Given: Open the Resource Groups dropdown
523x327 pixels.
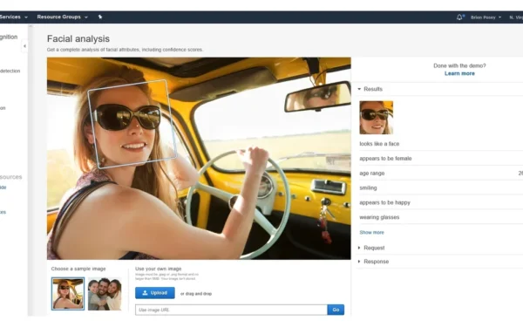Looking at the screenshot, I should pyautogui.click(x=63, y=17).
